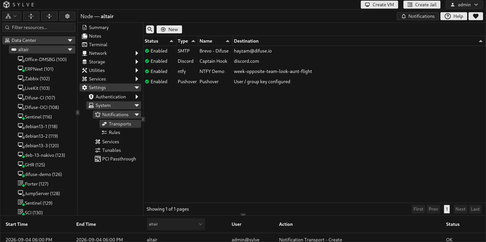
Task: Click the collapse-all arrows toolbar icon
Action: coord(49,16)
